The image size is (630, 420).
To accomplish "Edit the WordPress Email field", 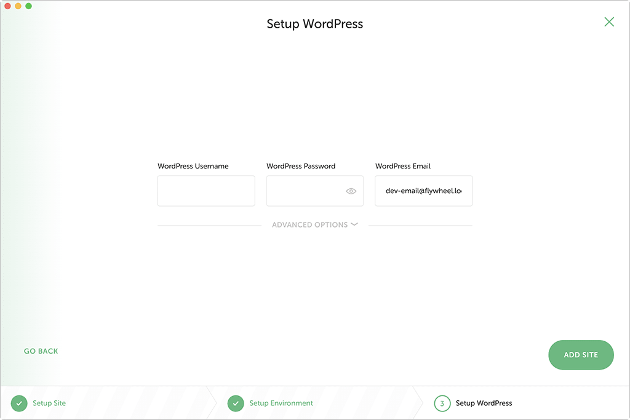I will tap(424, 191).
